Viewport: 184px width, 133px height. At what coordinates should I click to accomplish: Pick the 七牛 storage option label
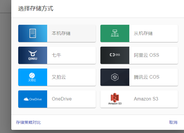(56, 55)
